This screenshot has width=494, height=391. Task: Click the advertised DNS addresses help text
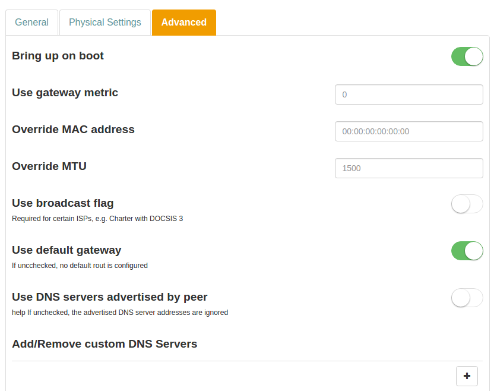click(120, 313)
